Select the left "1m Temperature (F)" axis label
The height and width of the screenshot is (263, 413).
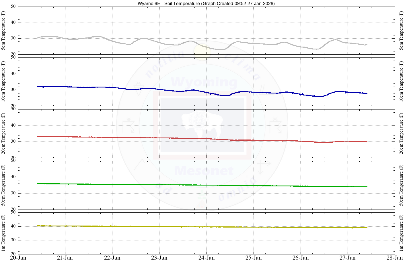(x=3, y=233)
